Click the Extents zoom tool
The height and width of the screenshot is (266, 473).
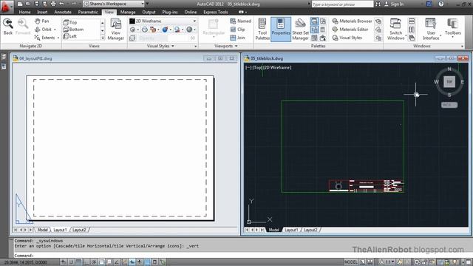(44, 38)
